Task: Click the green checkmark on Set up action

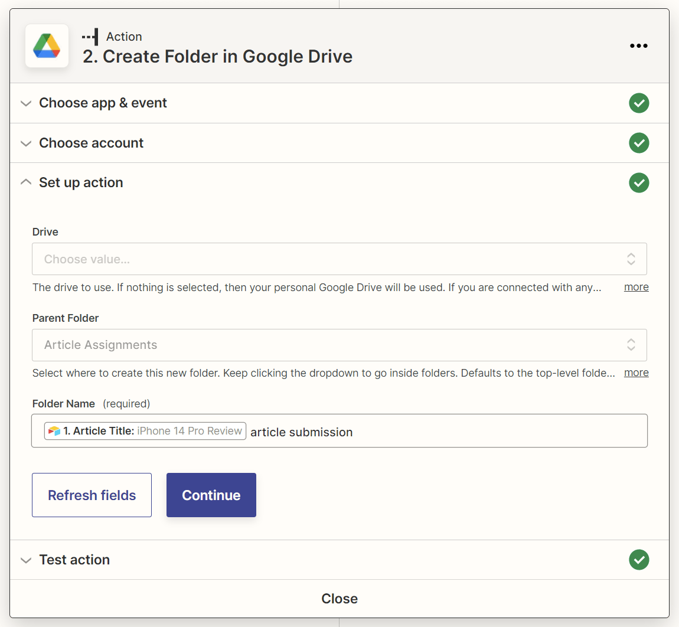Action: click(x=639, y=182)
